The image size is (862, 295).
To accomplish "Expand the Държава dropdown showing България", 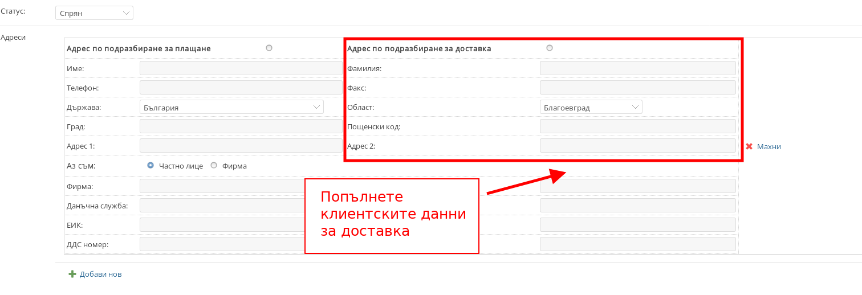I will click(231, 107).
